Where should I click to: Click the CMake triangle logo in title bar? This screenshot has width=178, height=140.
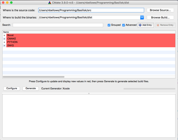pyautogui.click(x=50, y=3)
